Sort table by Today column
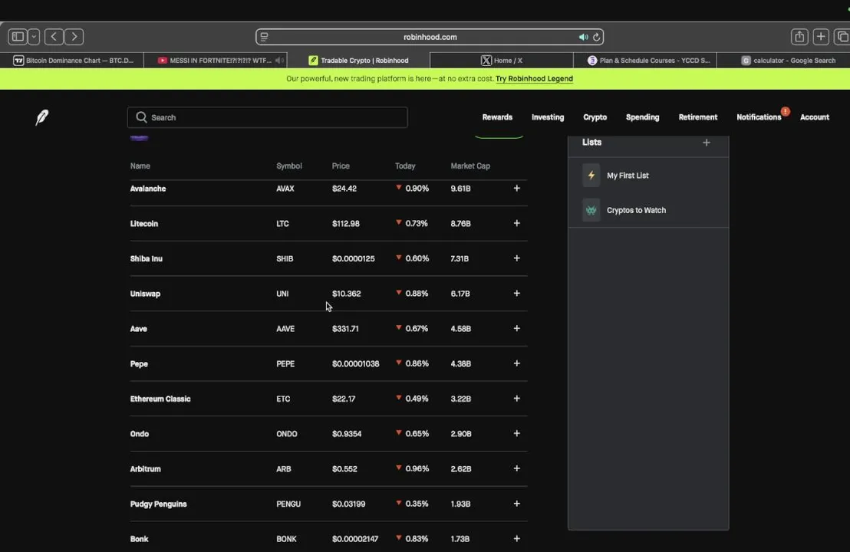The image size is (850, 552). click(x=405, y=166)
